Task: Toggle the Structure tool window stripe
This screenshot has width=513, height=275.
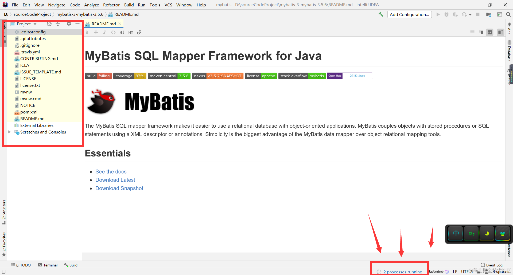Action: pos(4,212)
